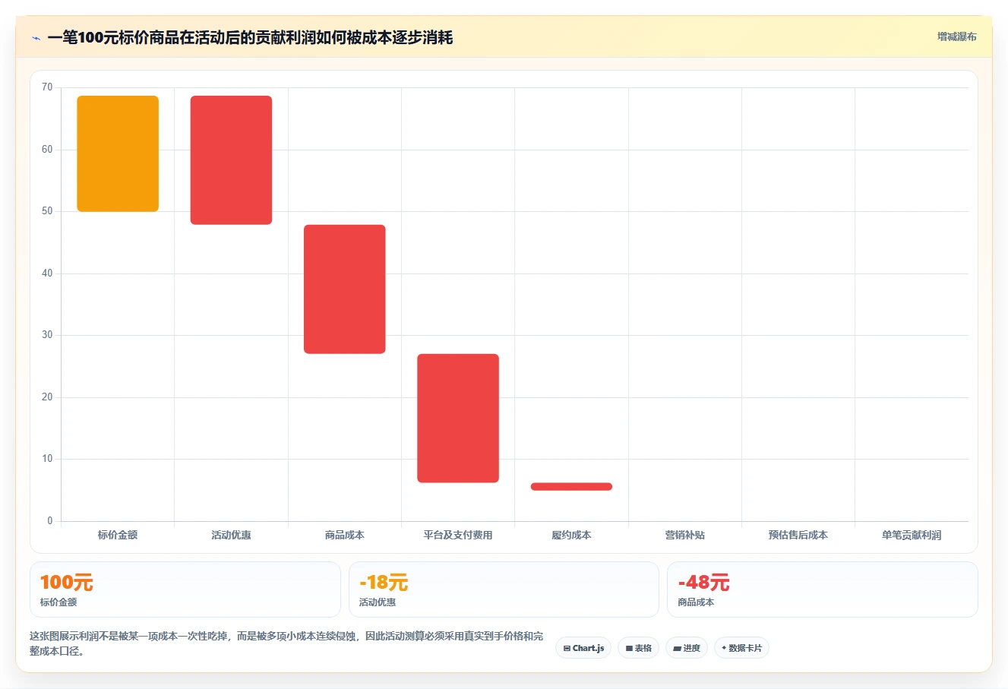
Task: Click the y-axis value 70
Action: point(47,87)
